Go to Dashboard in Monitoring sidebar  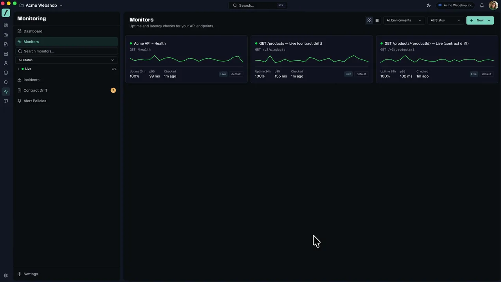[67, 31]
